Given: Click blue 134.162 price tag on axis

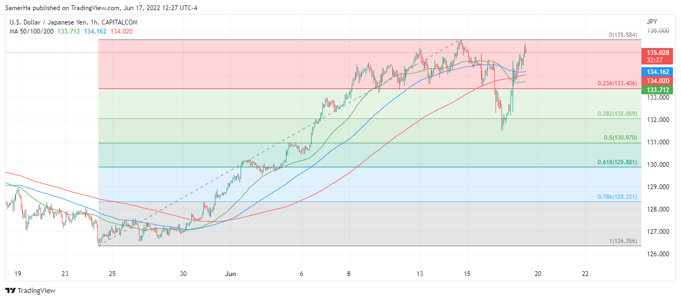Looking at the screenshot, I should tap(659, 71).
